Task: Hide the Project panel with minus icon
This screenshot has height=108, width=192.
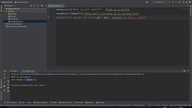Action: [x=45, y=6]
